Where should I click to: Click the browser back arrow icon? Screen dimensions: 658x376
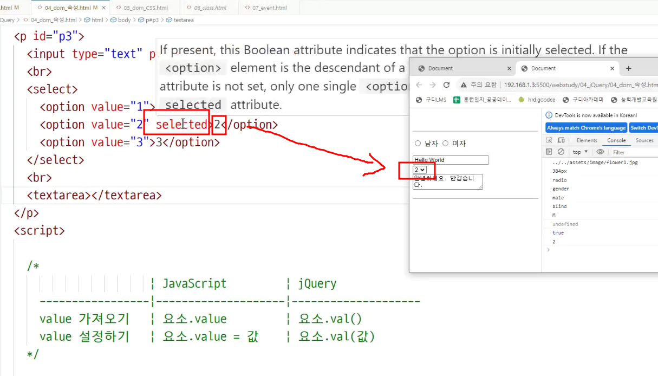tap(419, 85)
